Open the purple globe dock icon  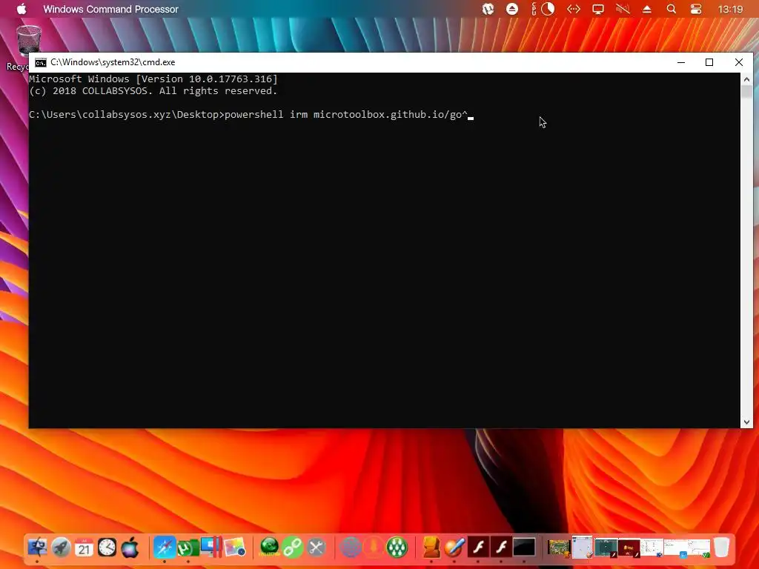[351, 548]
